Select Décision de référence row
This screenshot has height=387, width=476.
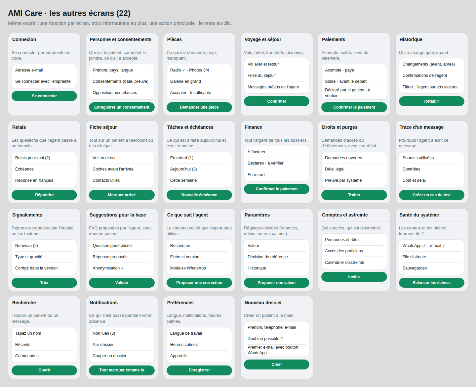[x=277, y=257]
